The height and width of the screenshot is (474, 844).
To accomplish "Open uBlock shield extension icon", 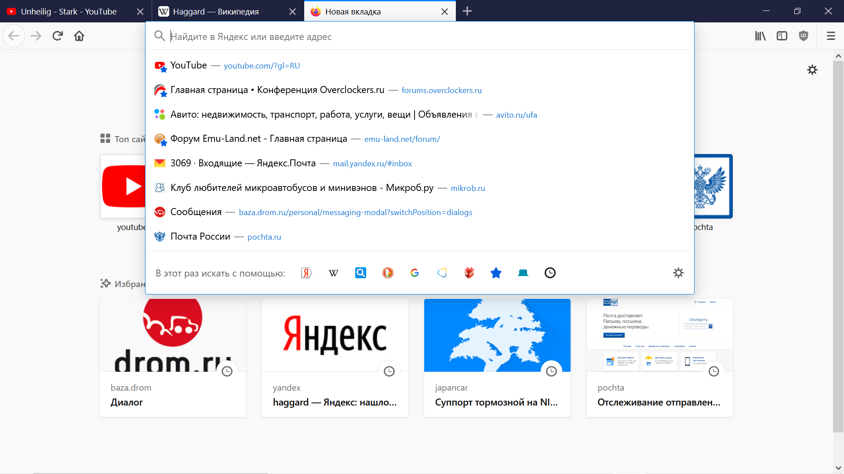I will (804, 36).
